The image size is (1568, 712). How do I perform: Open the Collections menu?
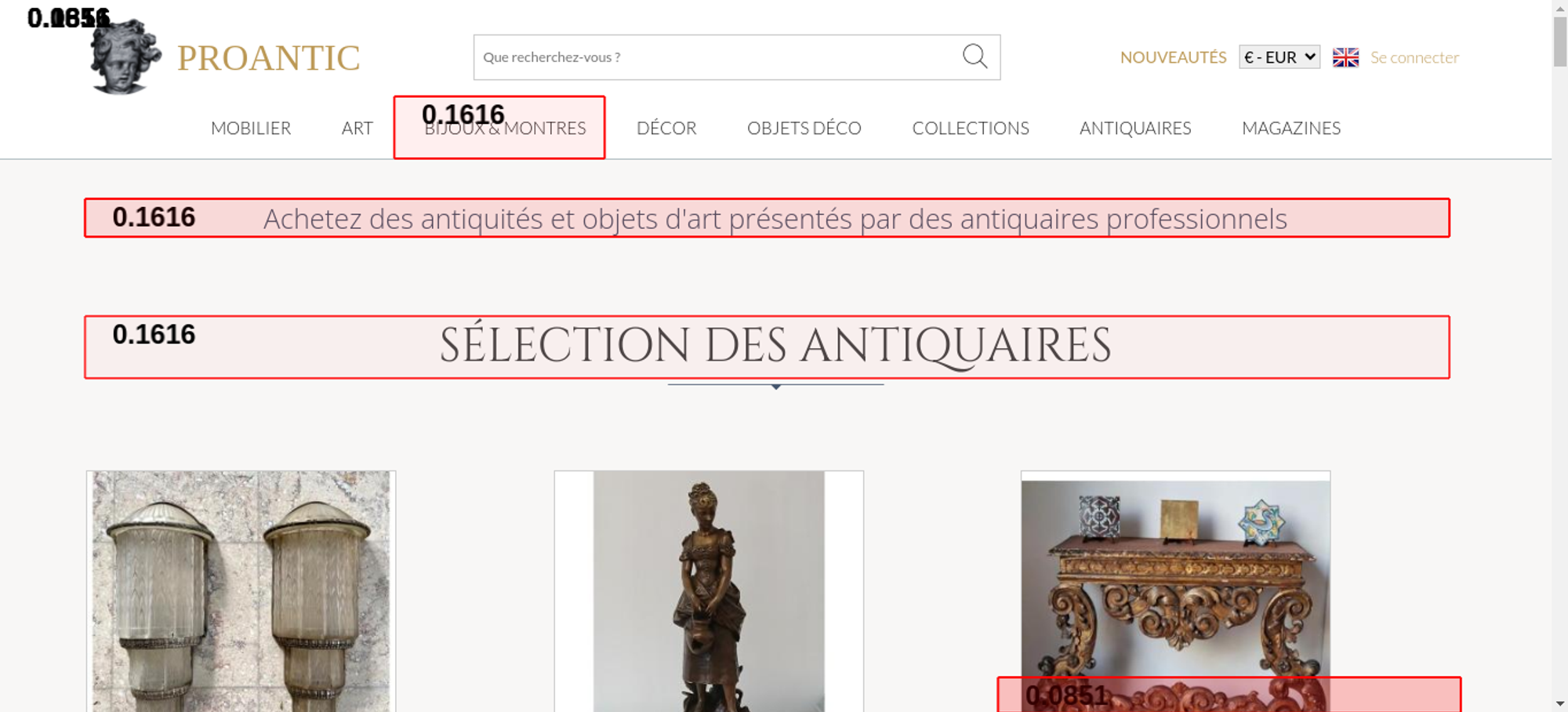click(970, 128)
